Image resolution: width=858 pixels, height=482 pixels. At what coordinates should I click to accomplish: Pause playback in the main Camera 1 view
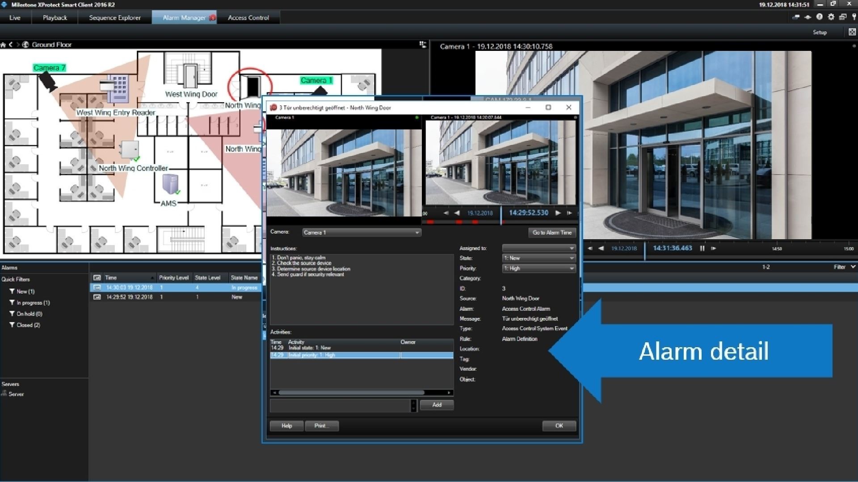coord(702,248)
